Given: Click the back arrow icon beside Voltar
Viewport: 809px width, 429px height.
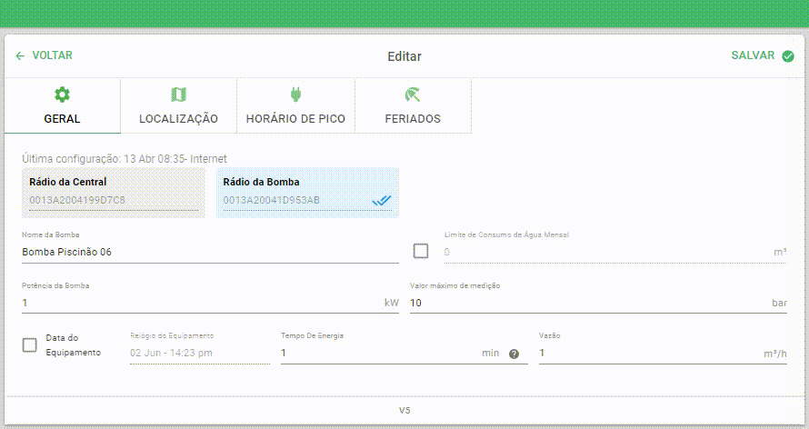Looking at the screenshot, I should (x=20, y=55).
